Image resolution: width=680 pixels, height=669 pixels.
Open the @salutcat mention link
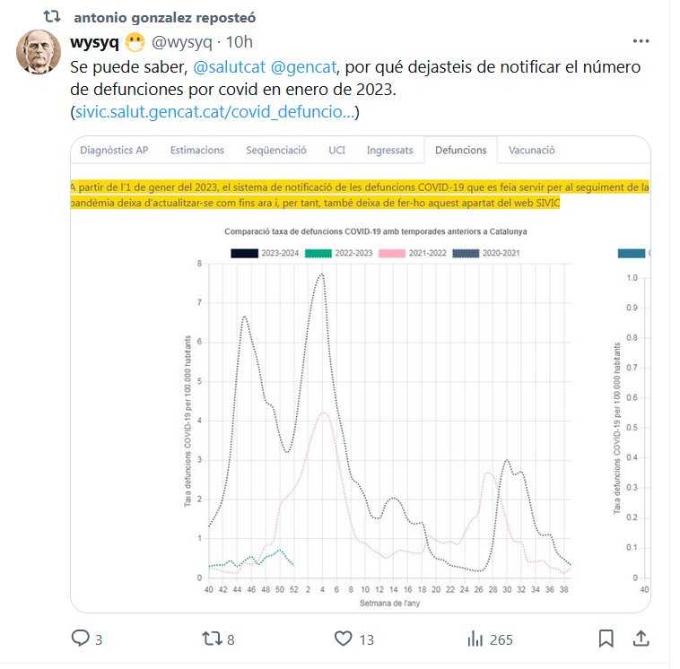(223, 68)
